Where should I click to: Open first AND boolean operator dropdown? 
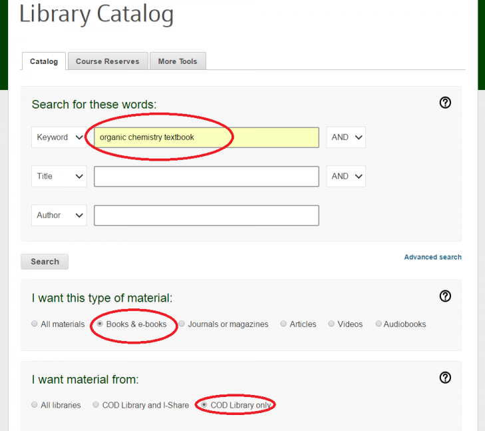(x=346, y=137)
